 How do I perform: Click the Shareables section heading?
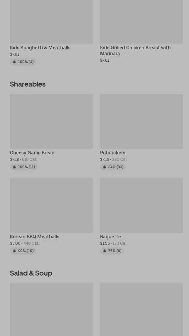click(28, 84)
